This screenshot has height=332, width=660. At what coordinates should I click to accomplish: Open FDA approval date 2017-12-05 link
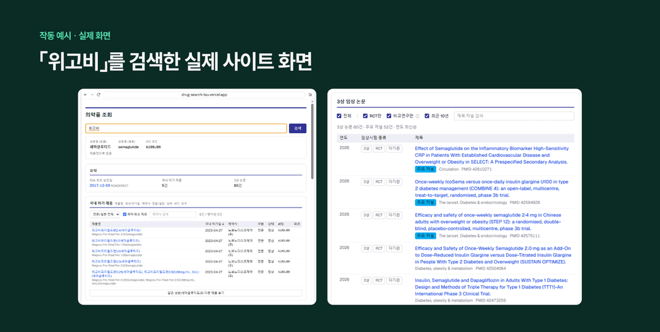100,186
